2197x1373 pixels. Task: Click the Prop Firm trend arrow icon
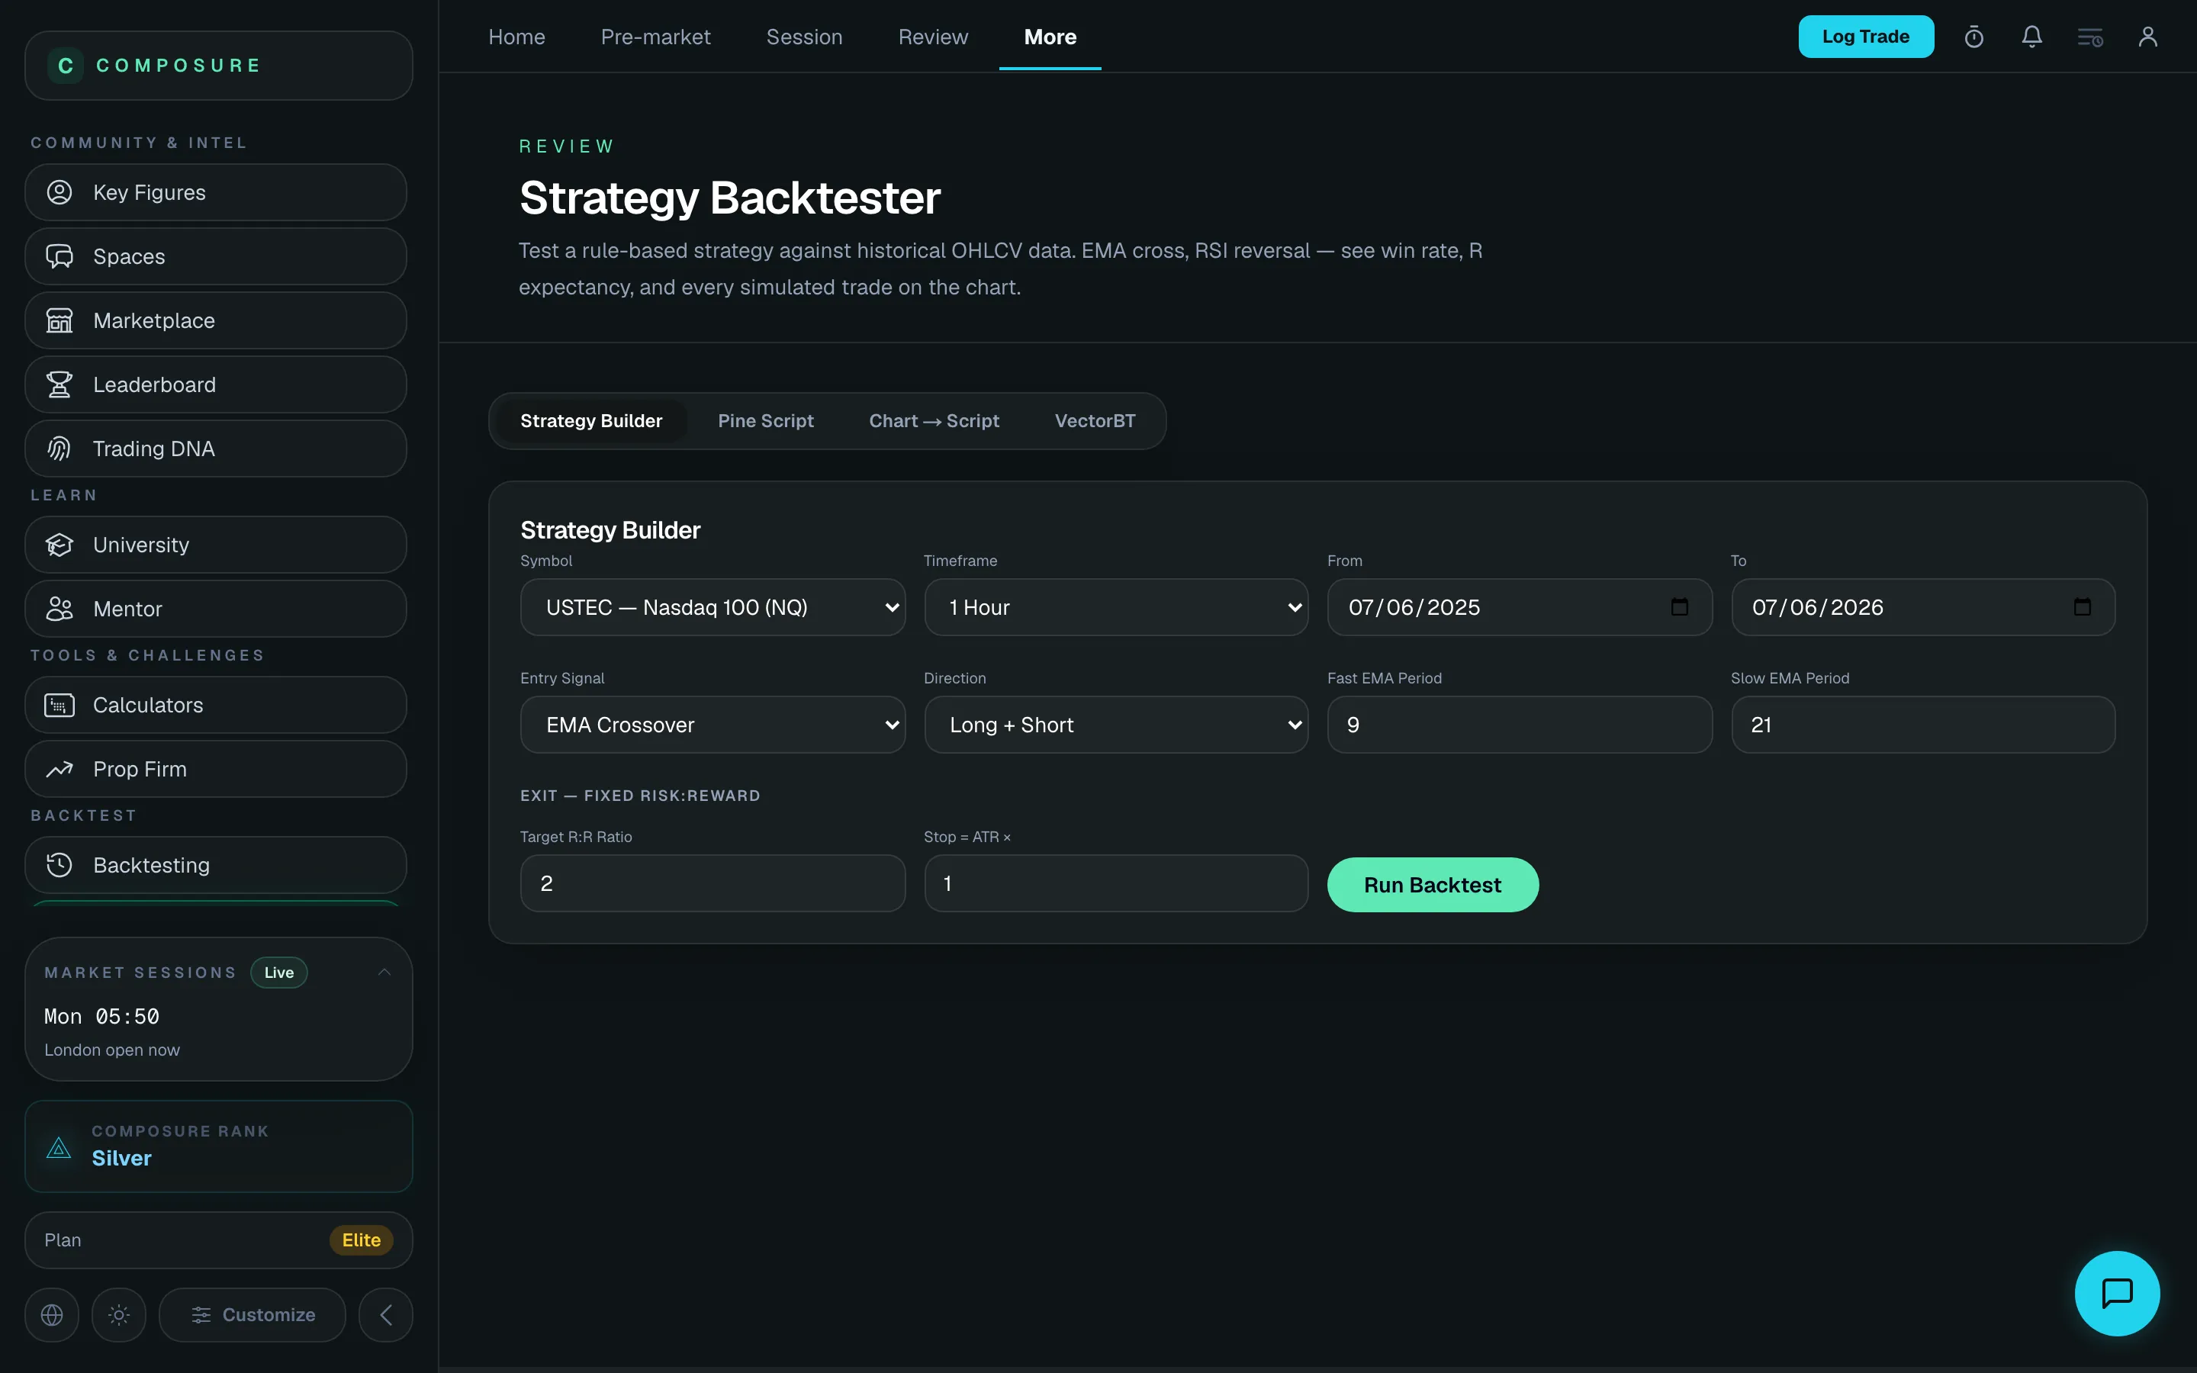[60, 769]
